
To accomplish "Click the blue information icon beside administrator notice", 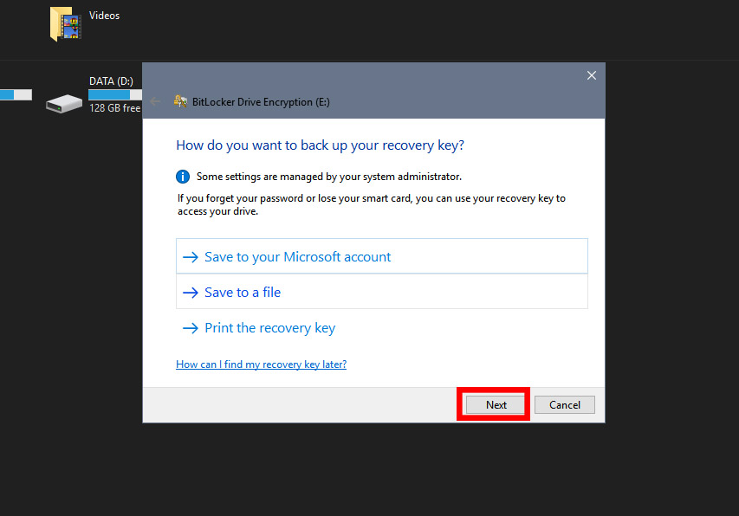I will click(183, 177).
